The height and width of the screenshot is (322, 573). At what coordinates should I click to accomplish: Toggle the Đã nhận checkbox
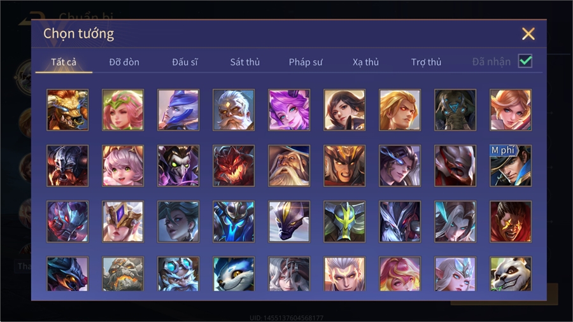click(x=525, y=61)
